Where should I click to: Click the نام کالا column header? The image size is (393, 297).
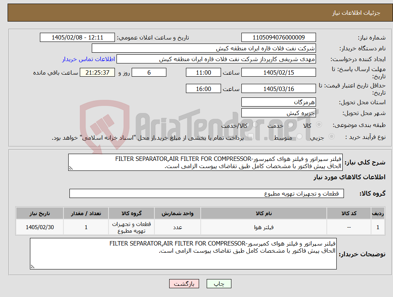264,213
